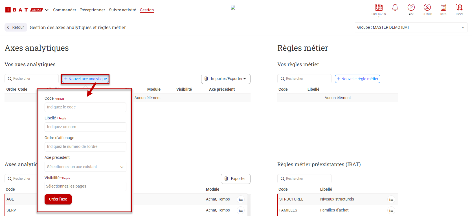Go back using the Retour button

point(16,28)
